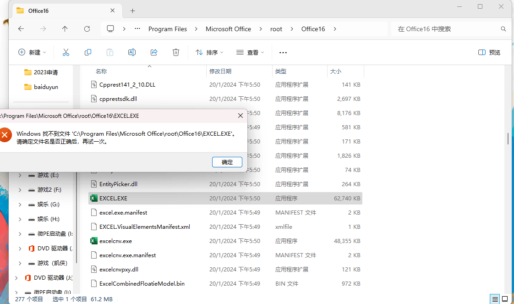Viewport: 514px width, 304px height.
Task: Refresh the Office16 folder view
Action: tap(87, 29)
